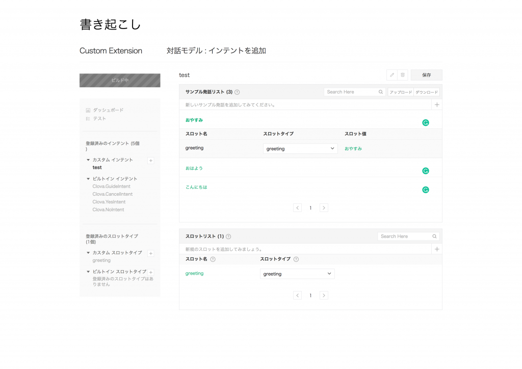The image size is (522, 369).
Task: Add a built-in slot type with plus
Action: click(x=151, y=273)
